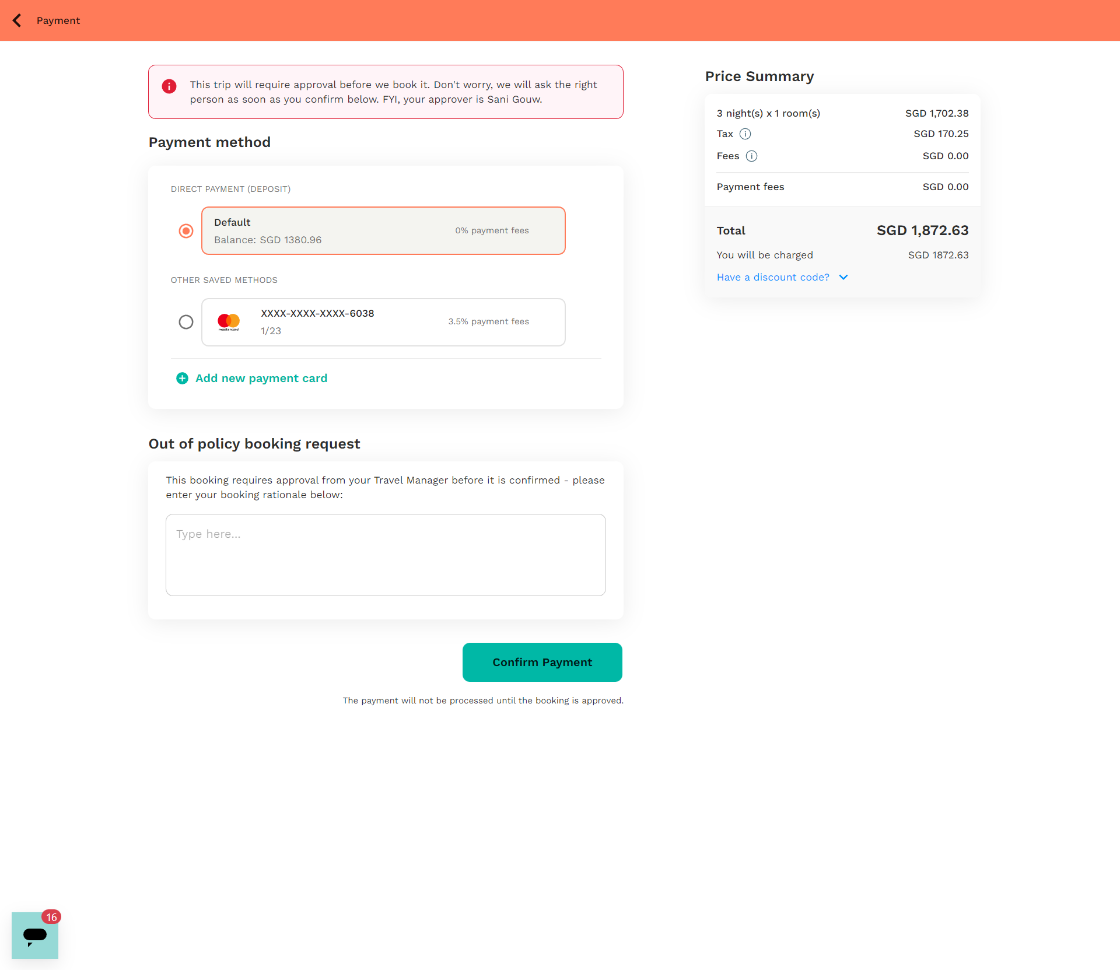Click the green plus icon

[x=182, y=379]
